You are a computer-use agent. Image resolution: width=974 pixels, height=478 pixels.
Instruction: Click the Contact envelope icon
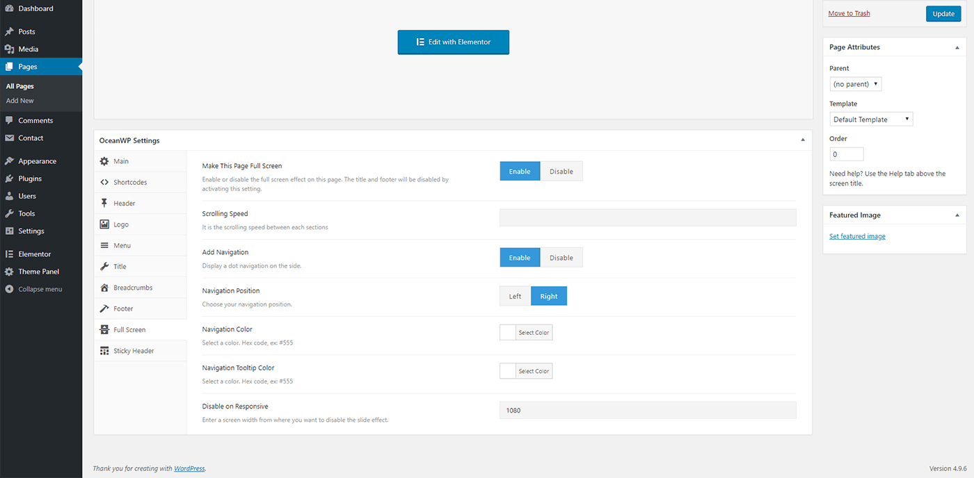pyautogui.click(x=9, y=138)
